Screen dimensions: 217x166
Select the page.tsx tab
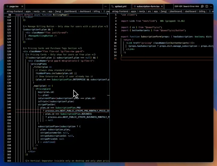(x=14, y=6)
